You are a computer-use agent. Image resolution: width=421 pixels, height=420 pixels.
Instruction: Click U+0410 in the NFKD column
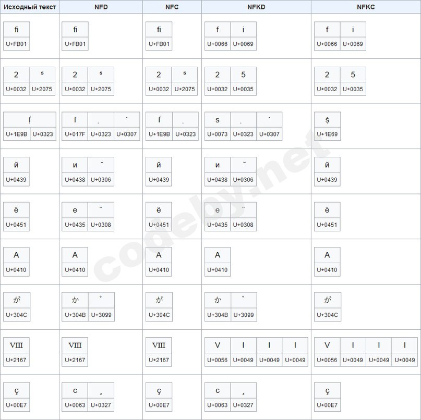point(217,269)
